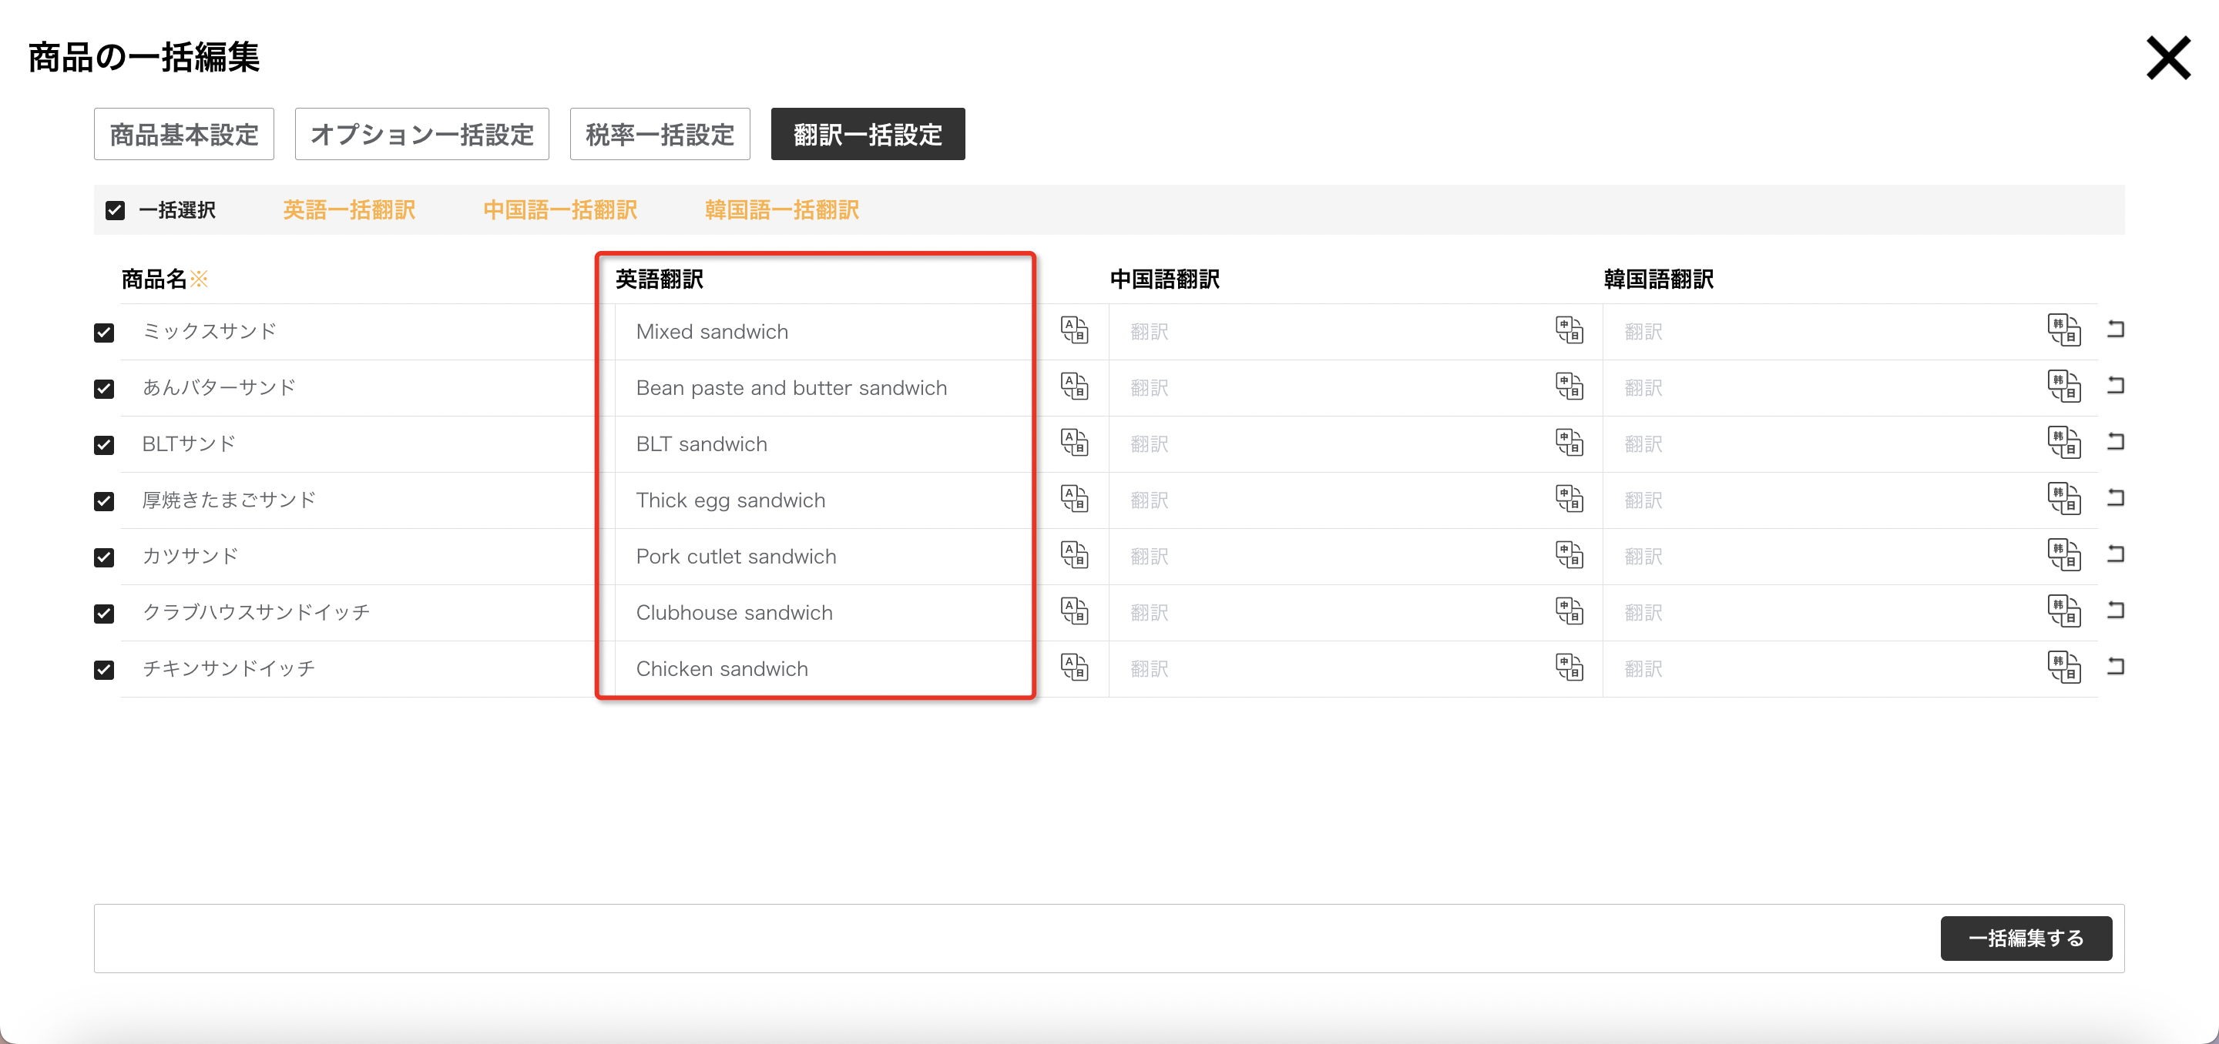Switch to the 商品基本設定 tab
Image resolution: width=2219 pixels, height=1044 pixels.
(x=184, y=134)
